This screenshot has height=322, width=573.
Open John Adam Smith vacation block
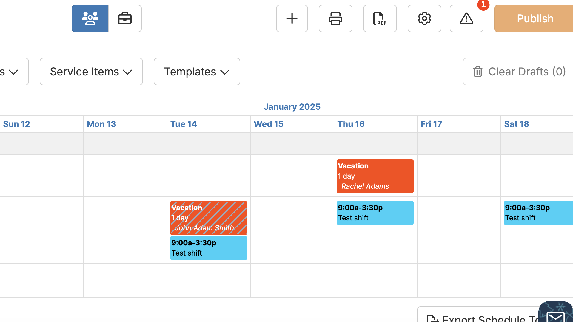(x=208, y=218)
